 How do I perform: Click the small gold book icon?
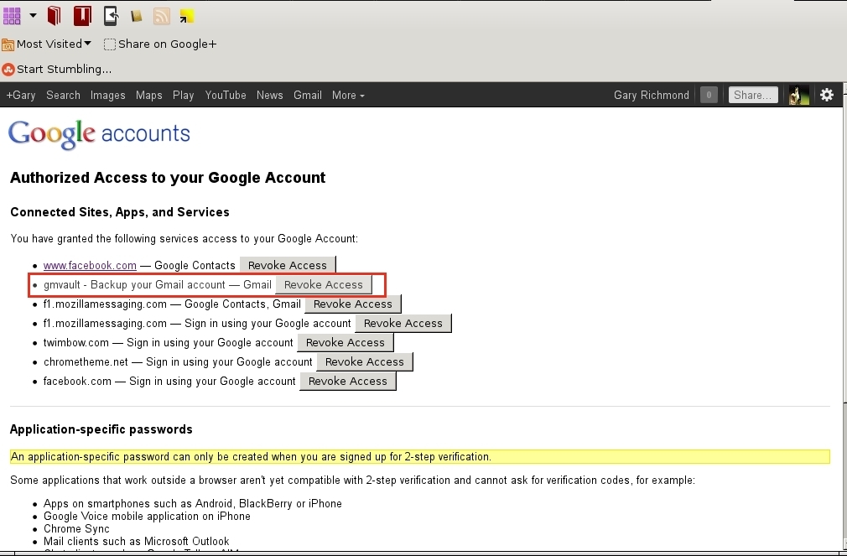click(136, 16)
